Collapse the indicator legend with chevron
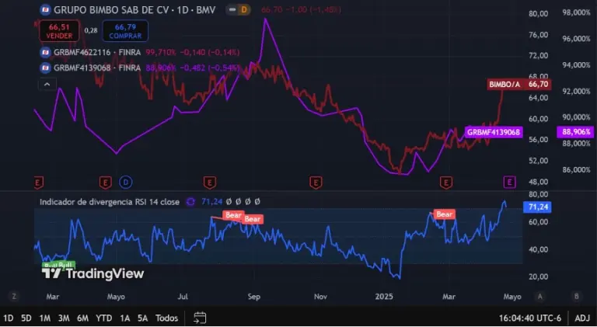This screenshot has width=597, height=327. click(47, 83)
